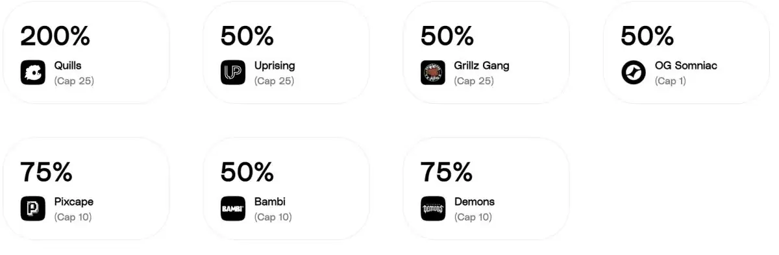Select the OG Somniac name label
The width and height of the screenshot is (779, 255).
[x=686, y=66]
